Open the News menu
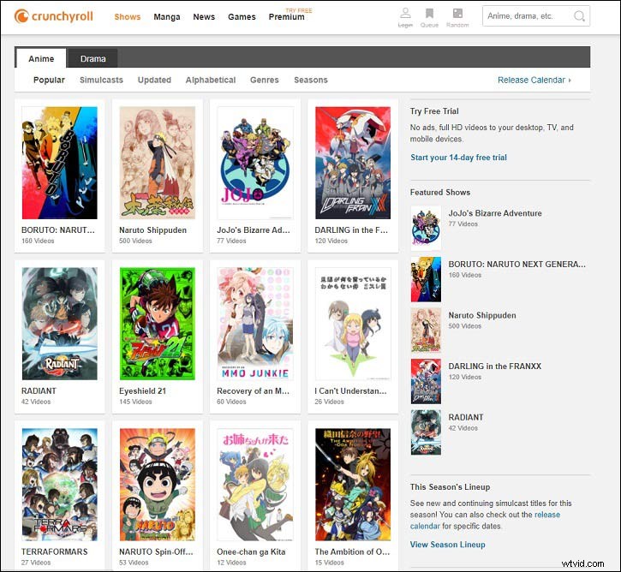 [204, 16]
